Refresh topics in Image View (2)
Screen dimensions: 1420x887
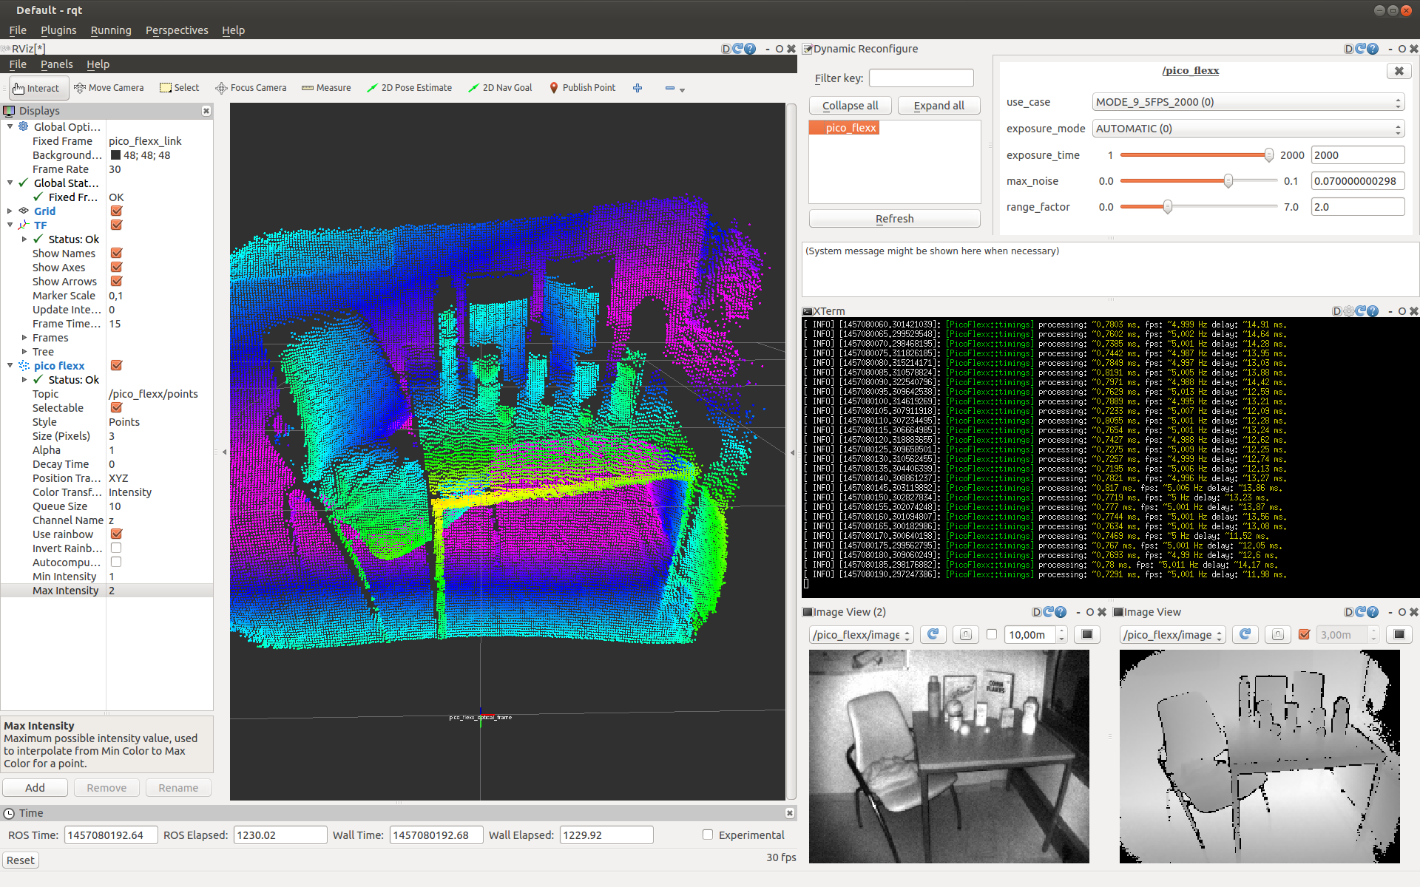pos(933,634)
